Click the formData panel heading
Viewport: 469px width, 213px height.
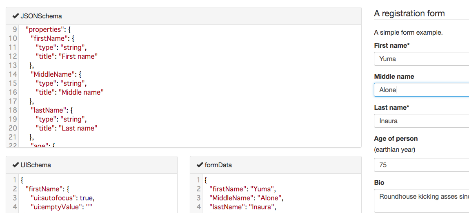[x=276, y=165]
